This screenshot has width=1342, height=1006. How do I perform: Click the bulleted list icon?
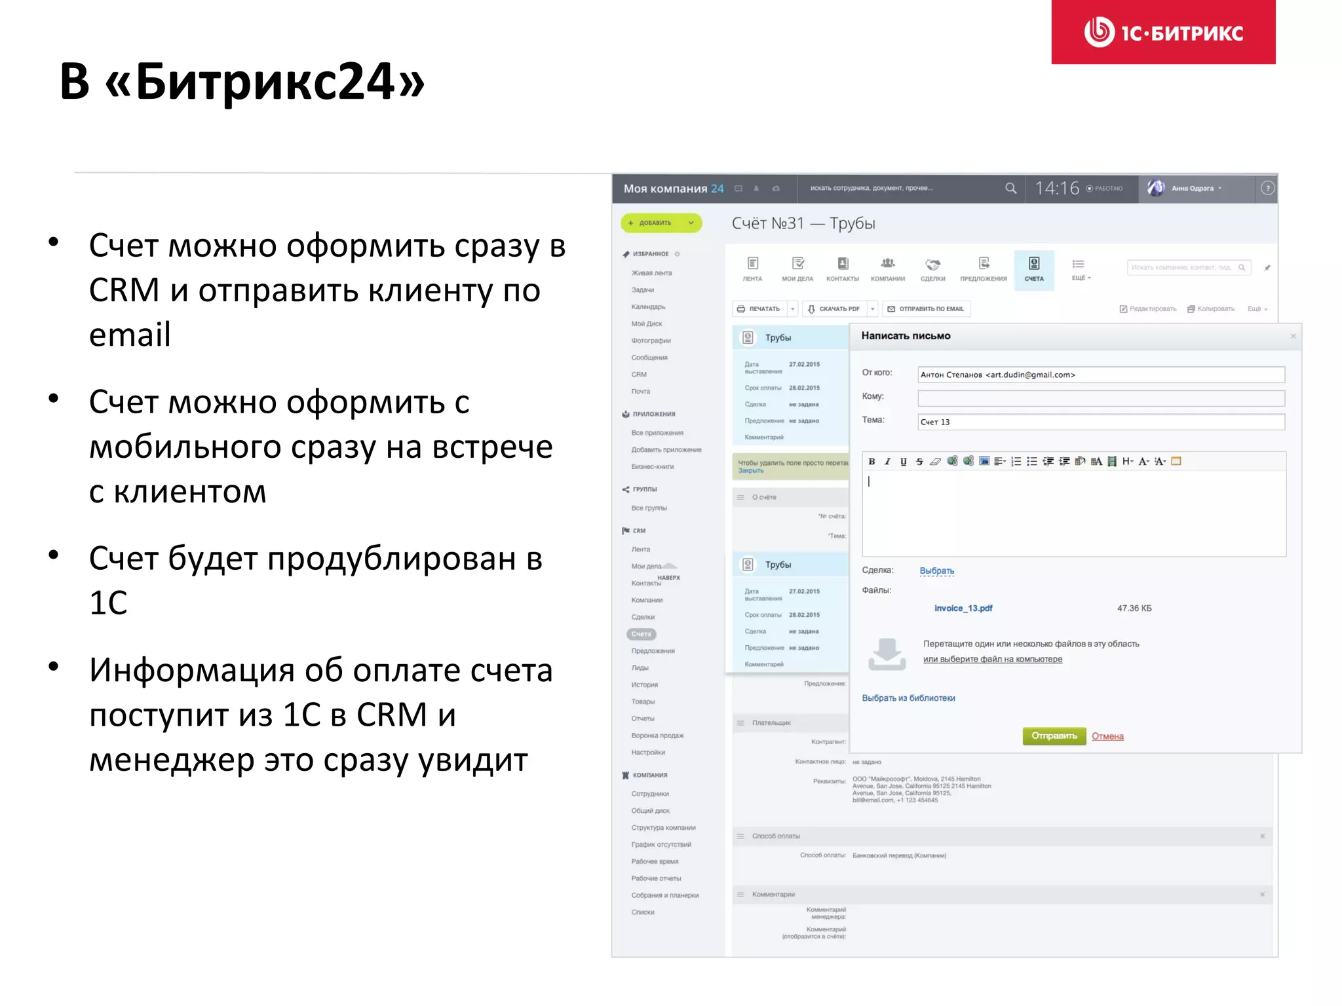(1031, 461)
